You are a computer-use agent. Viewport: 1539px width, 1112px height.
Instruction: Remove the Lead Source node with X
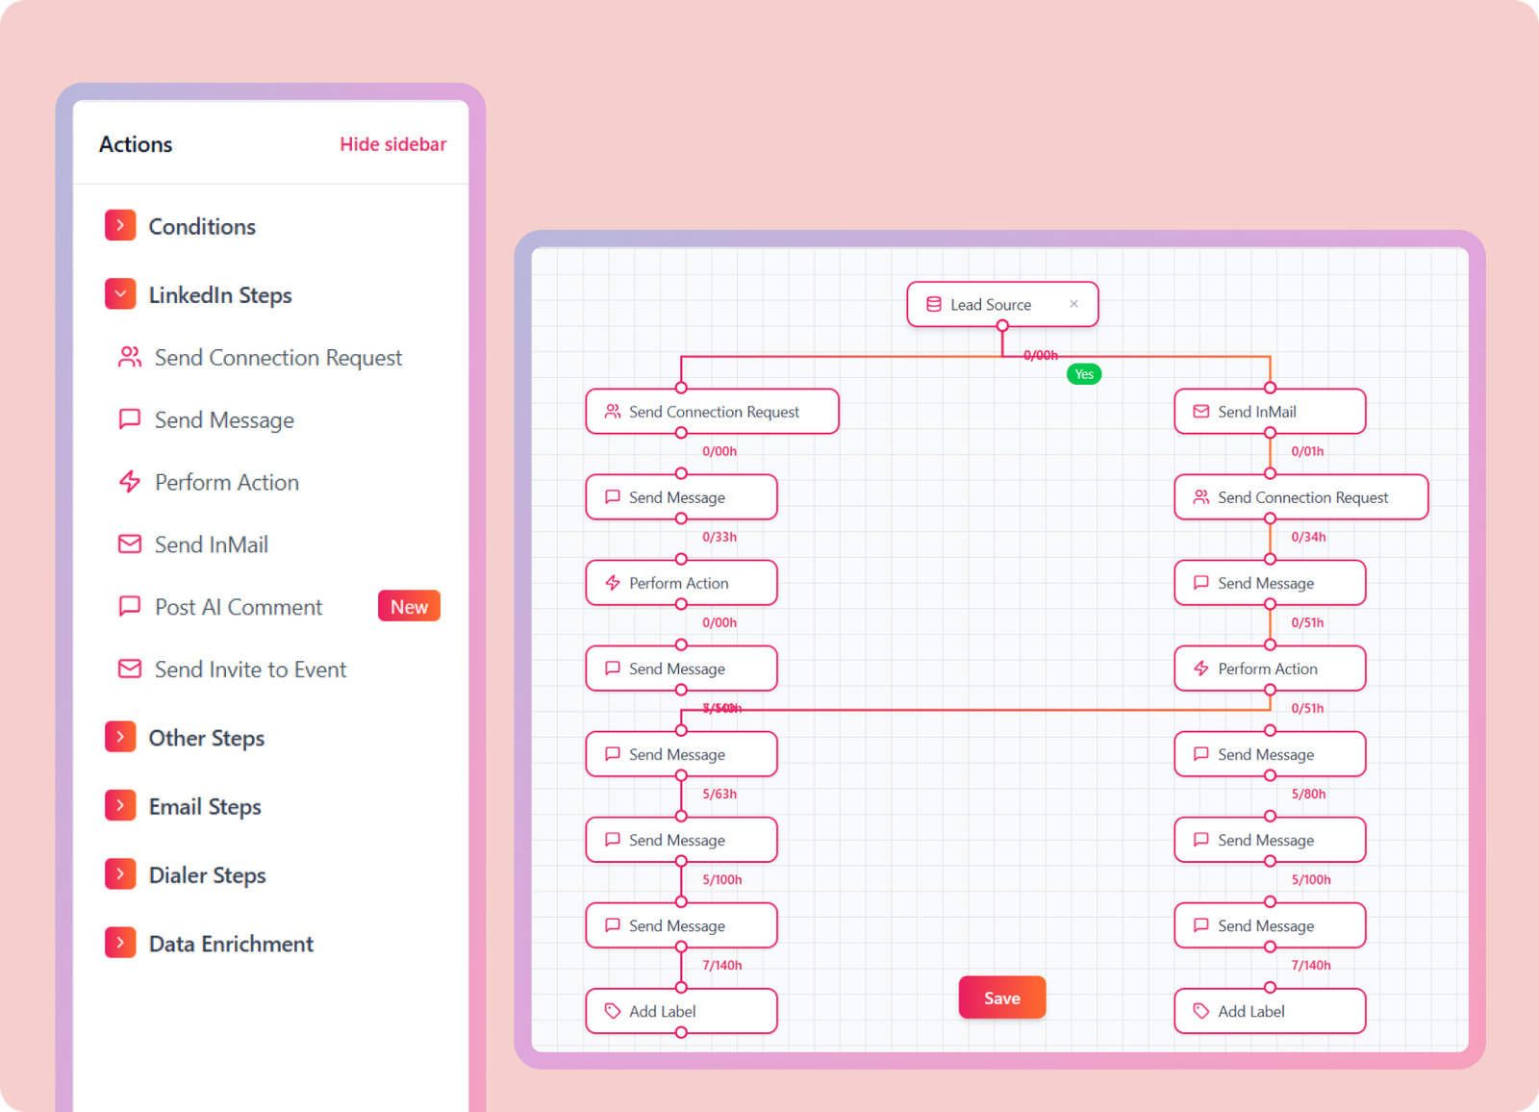1073,304
